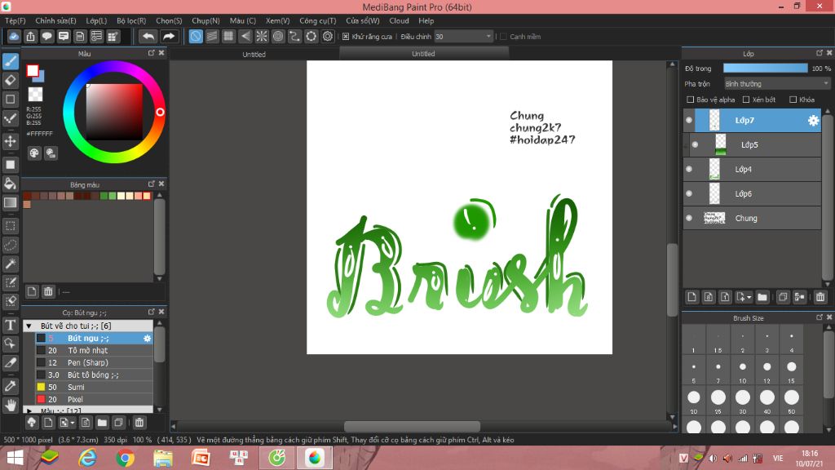The width and height of the screenshot is (835, 470).
Task: Pick the green swatch in Bảng màu
Action: tap(104, 196)
